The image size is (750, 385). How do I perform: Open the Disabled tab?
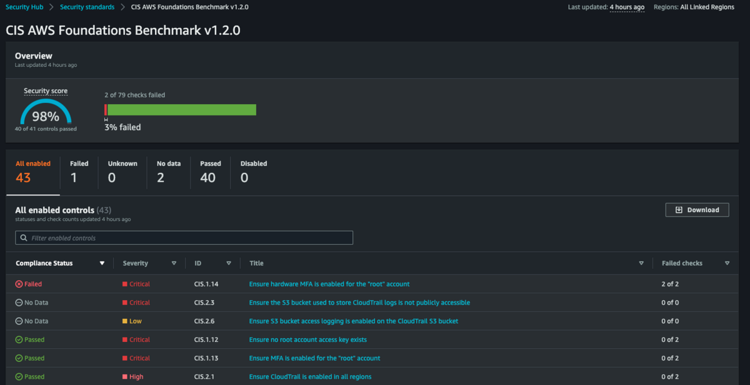pyautogui.click(x=254, y=171)
